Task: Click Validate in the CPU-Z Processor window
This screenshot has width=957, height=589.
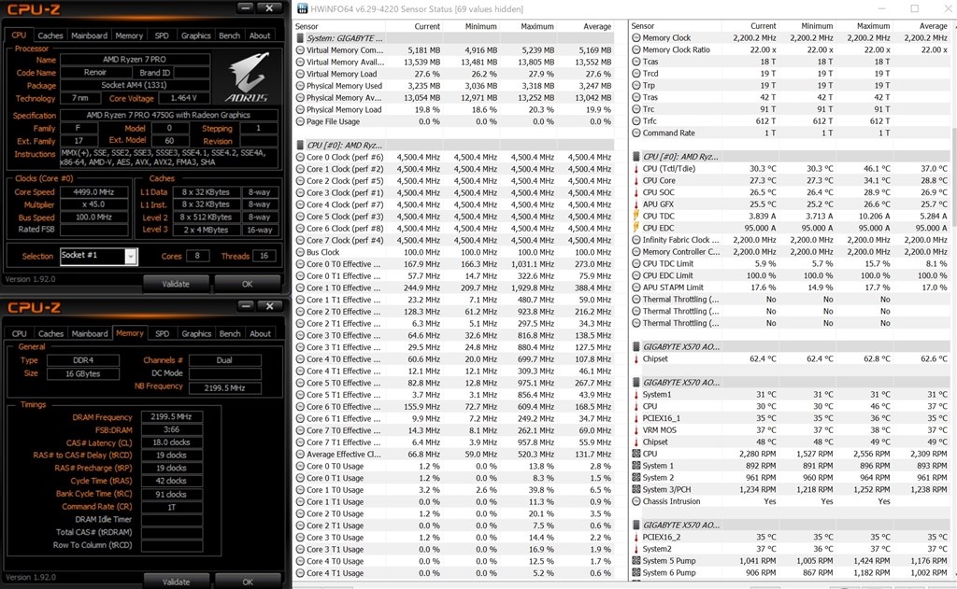Action: (176, 284)
